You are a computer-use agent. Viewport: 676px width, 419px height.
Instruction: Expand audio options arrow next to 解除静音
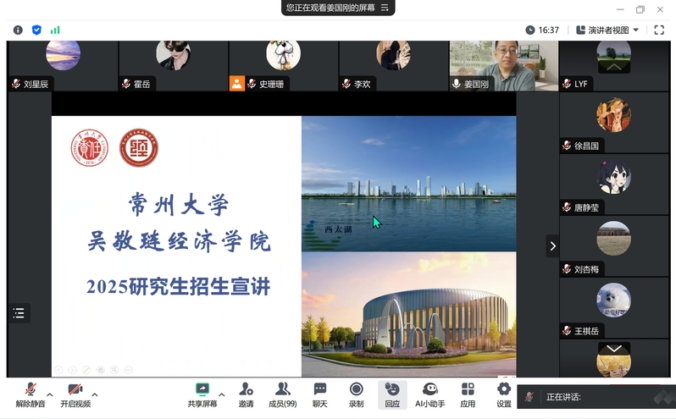pyautogui.click(x=50, y=394)
